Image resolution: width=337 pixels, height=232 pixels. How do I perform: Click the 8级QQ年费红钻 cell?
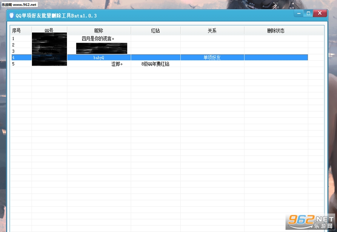[156, 64]
